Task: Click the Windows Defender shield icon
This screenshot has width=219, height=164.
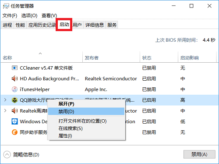Action: pos(14,121)
